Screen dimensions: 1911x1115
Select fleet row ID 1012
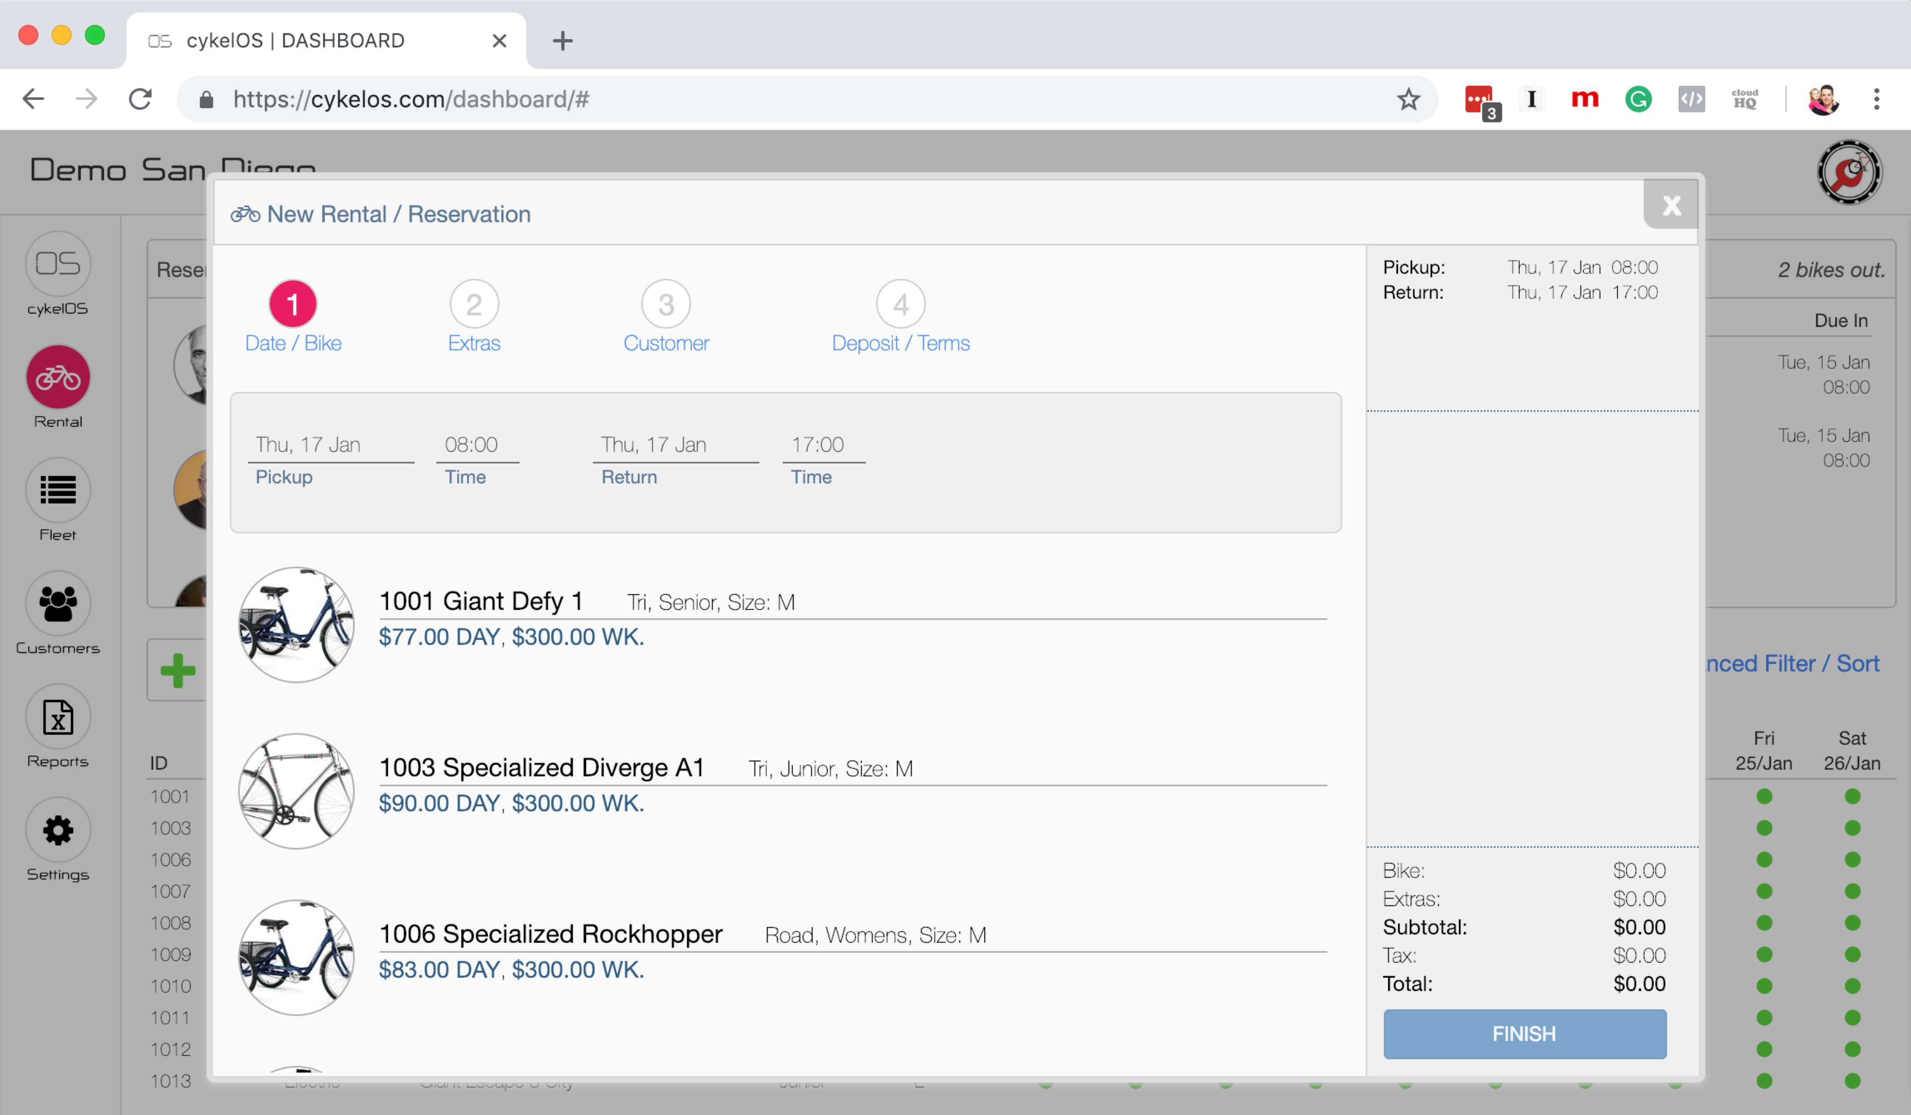point(170,1050)
